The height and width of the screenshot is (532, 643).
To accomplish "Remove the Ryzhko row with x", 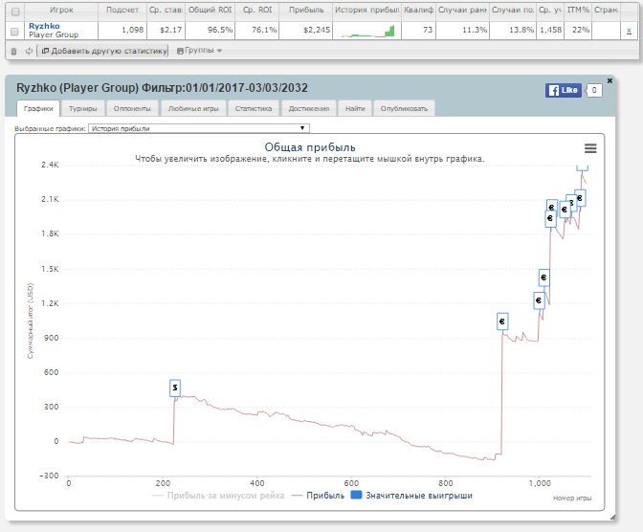I will point(628,31).
